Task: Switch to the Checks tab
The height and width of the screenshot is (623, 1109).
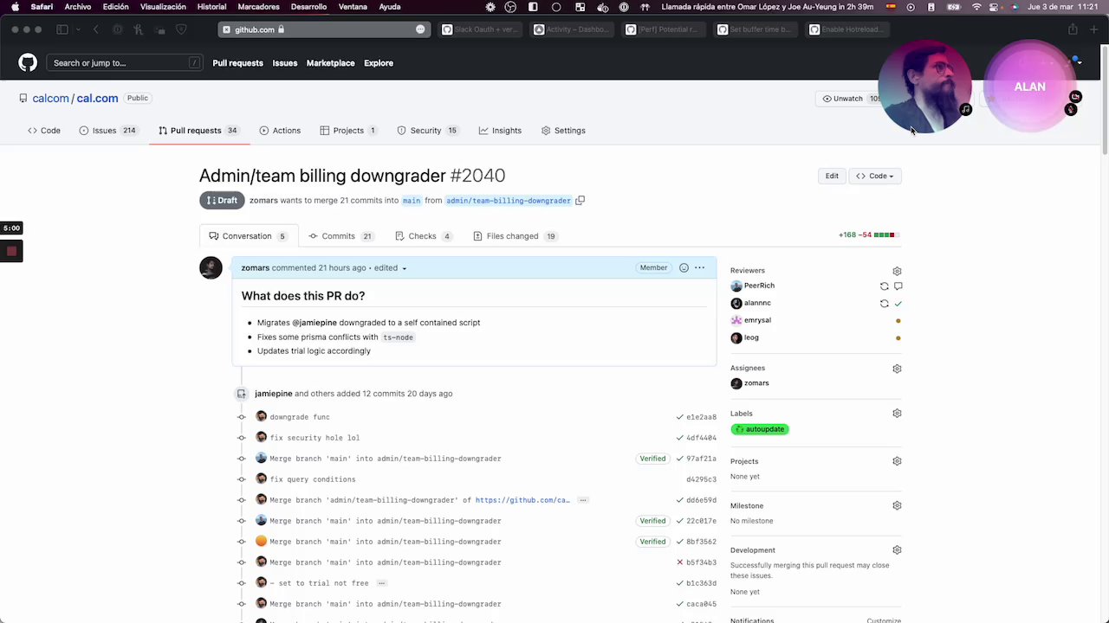Action: click(424, 236)
